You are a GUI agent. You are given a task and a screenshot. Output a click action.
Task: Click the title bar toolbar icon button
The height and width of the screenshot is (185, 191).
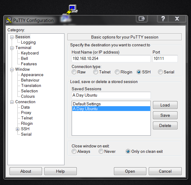click(x=142, y=19)
